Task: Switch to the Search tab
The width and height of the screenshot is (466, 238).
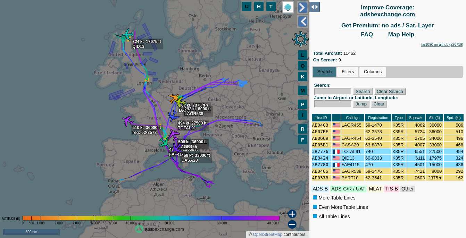Action: [325, 72]
